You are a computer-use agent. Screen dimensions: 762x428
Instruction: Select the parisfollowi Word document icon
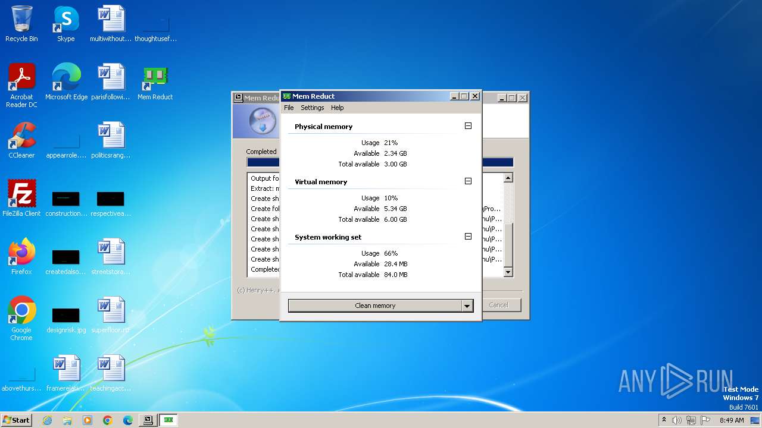pyautogui.click(x=111, y=82)
